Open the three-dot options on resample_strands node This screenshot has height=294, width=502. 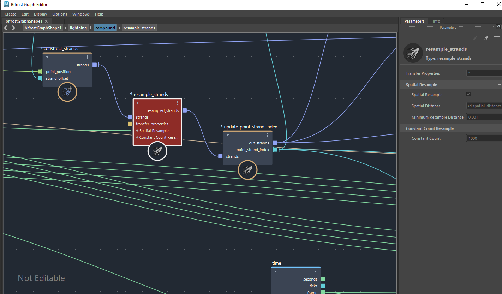pyautogui.click(x=177, y=102)
